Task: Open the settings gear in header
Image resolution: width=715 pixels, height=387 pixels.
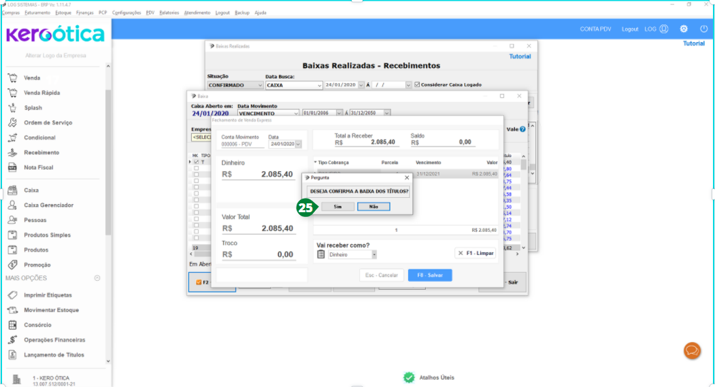Action: (x=684, y=29)
